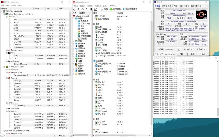Expand 存储设备 node in AIDA64
The height and width of the screenshot is (137, 219).
(x=74, y=53)
